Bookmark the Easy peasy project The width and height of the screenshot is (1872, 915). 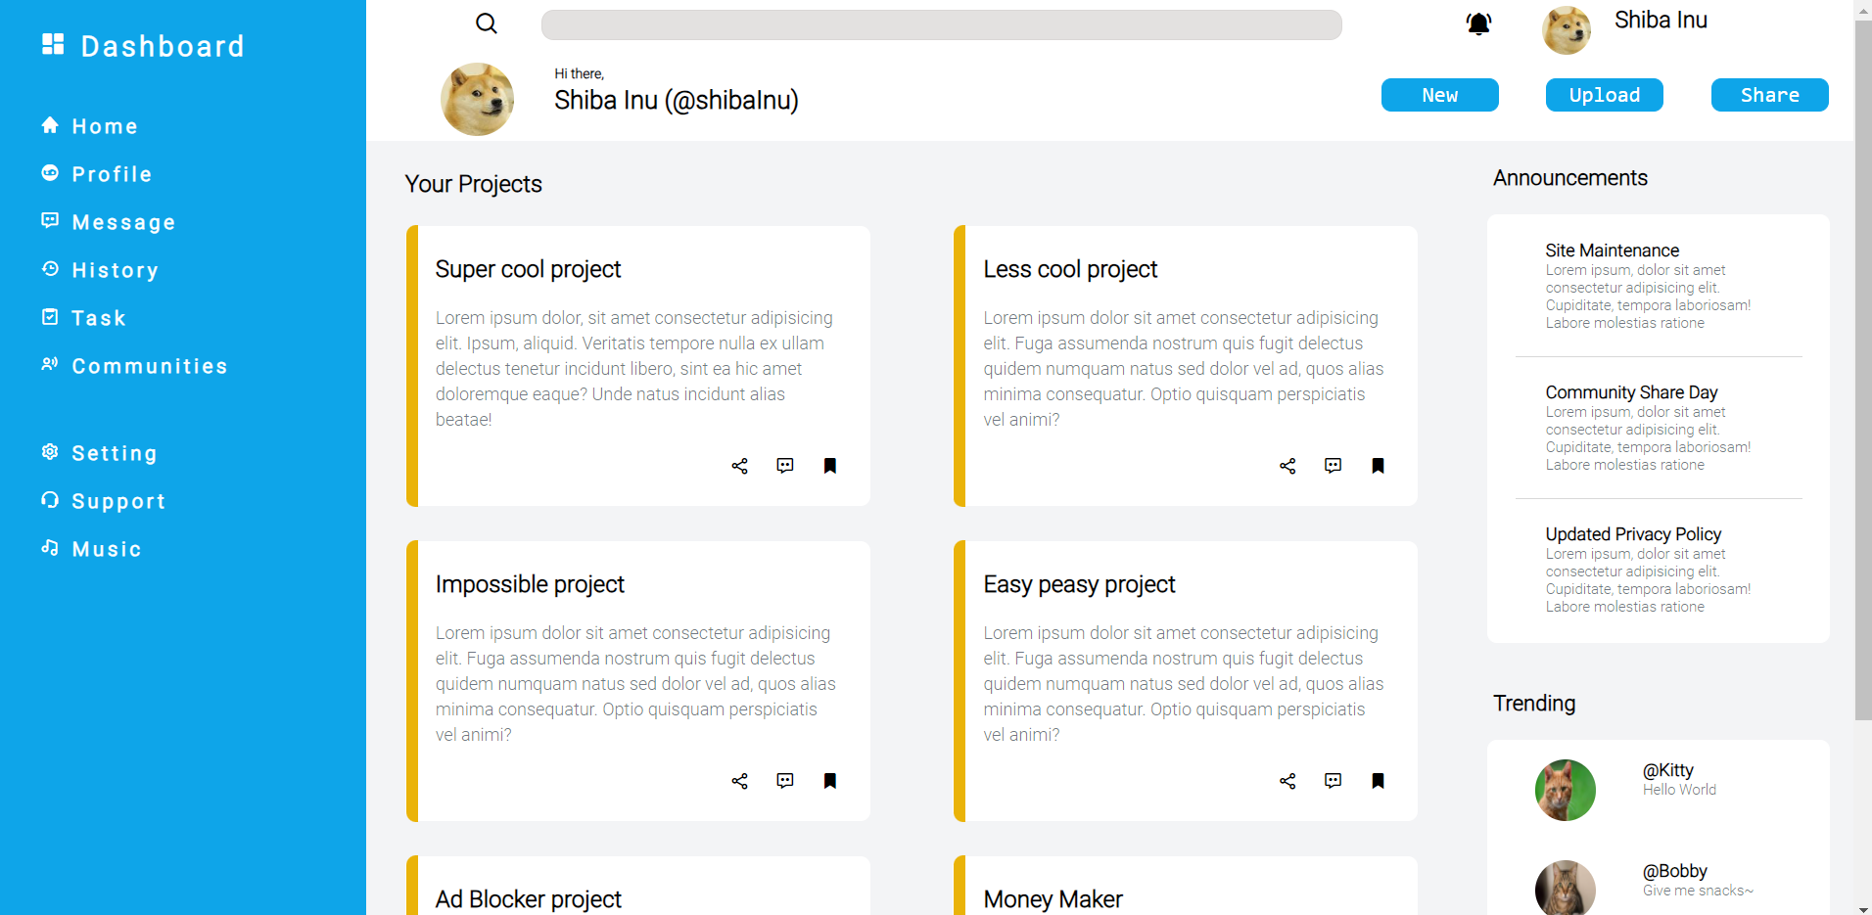1378,781
